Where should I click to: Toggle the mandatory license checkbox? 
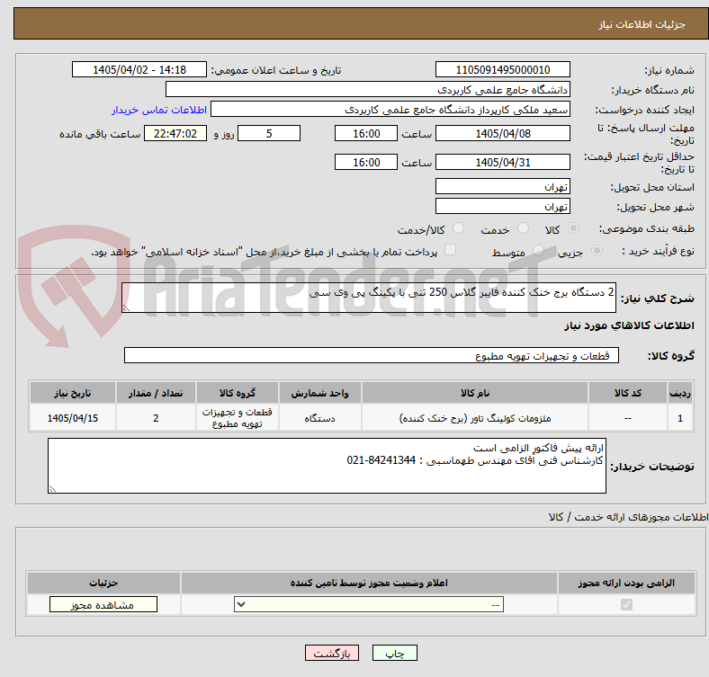pos(626,604)
